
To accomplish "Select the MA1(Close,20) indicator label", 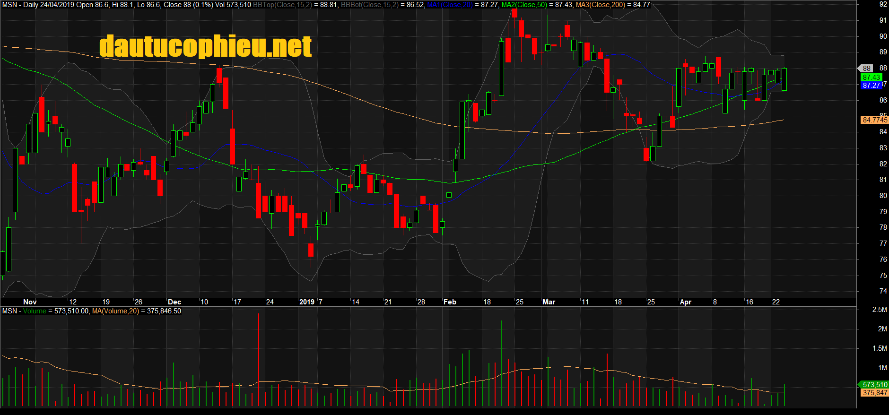I will click(x=450, y=5).
